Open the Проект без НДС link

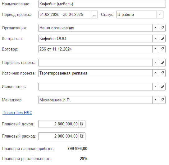(17, 113)
